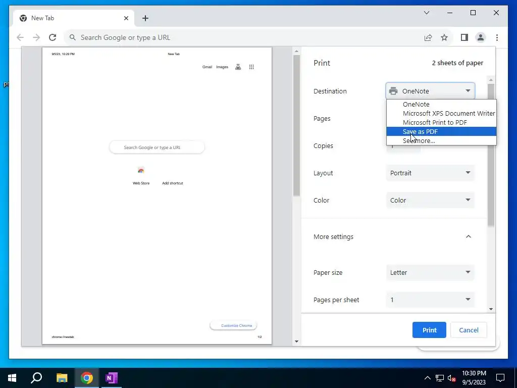
Task: Open muted volume tray icon
Action: pyautogui.click(x=451, y=378)
